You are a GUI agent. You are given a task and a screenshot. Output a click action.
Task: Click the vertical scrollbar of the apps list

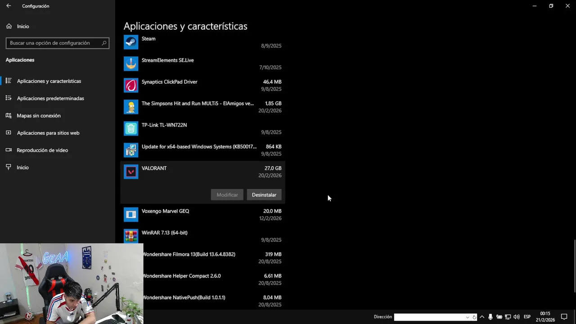pos(574,266)
